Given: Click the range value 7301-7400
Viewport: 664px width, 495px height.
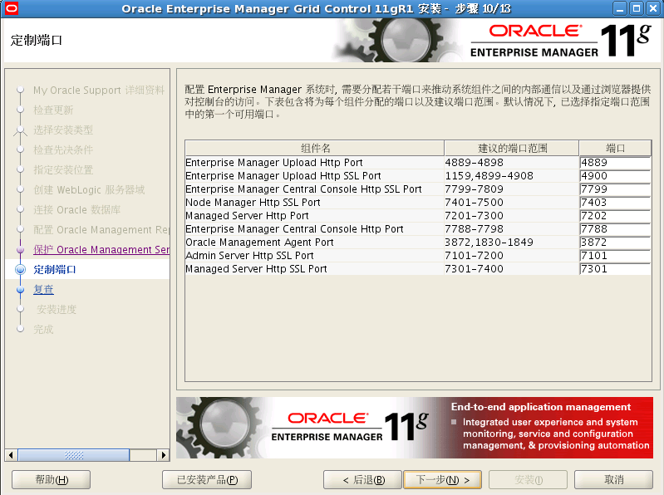Looking at the screenshot, I should click(474, 269).
